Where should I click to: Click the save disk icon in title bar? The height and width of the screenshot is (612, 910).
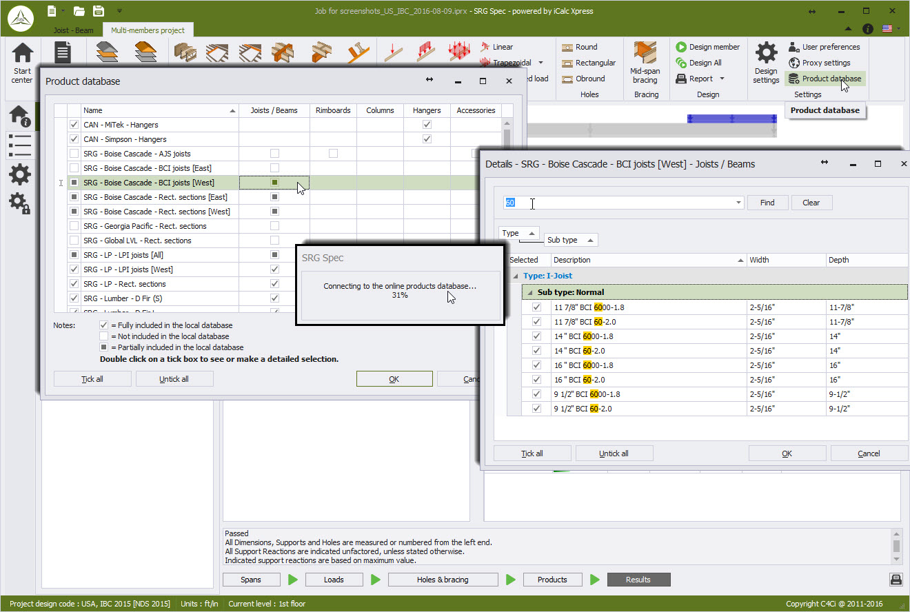point(99,10)
